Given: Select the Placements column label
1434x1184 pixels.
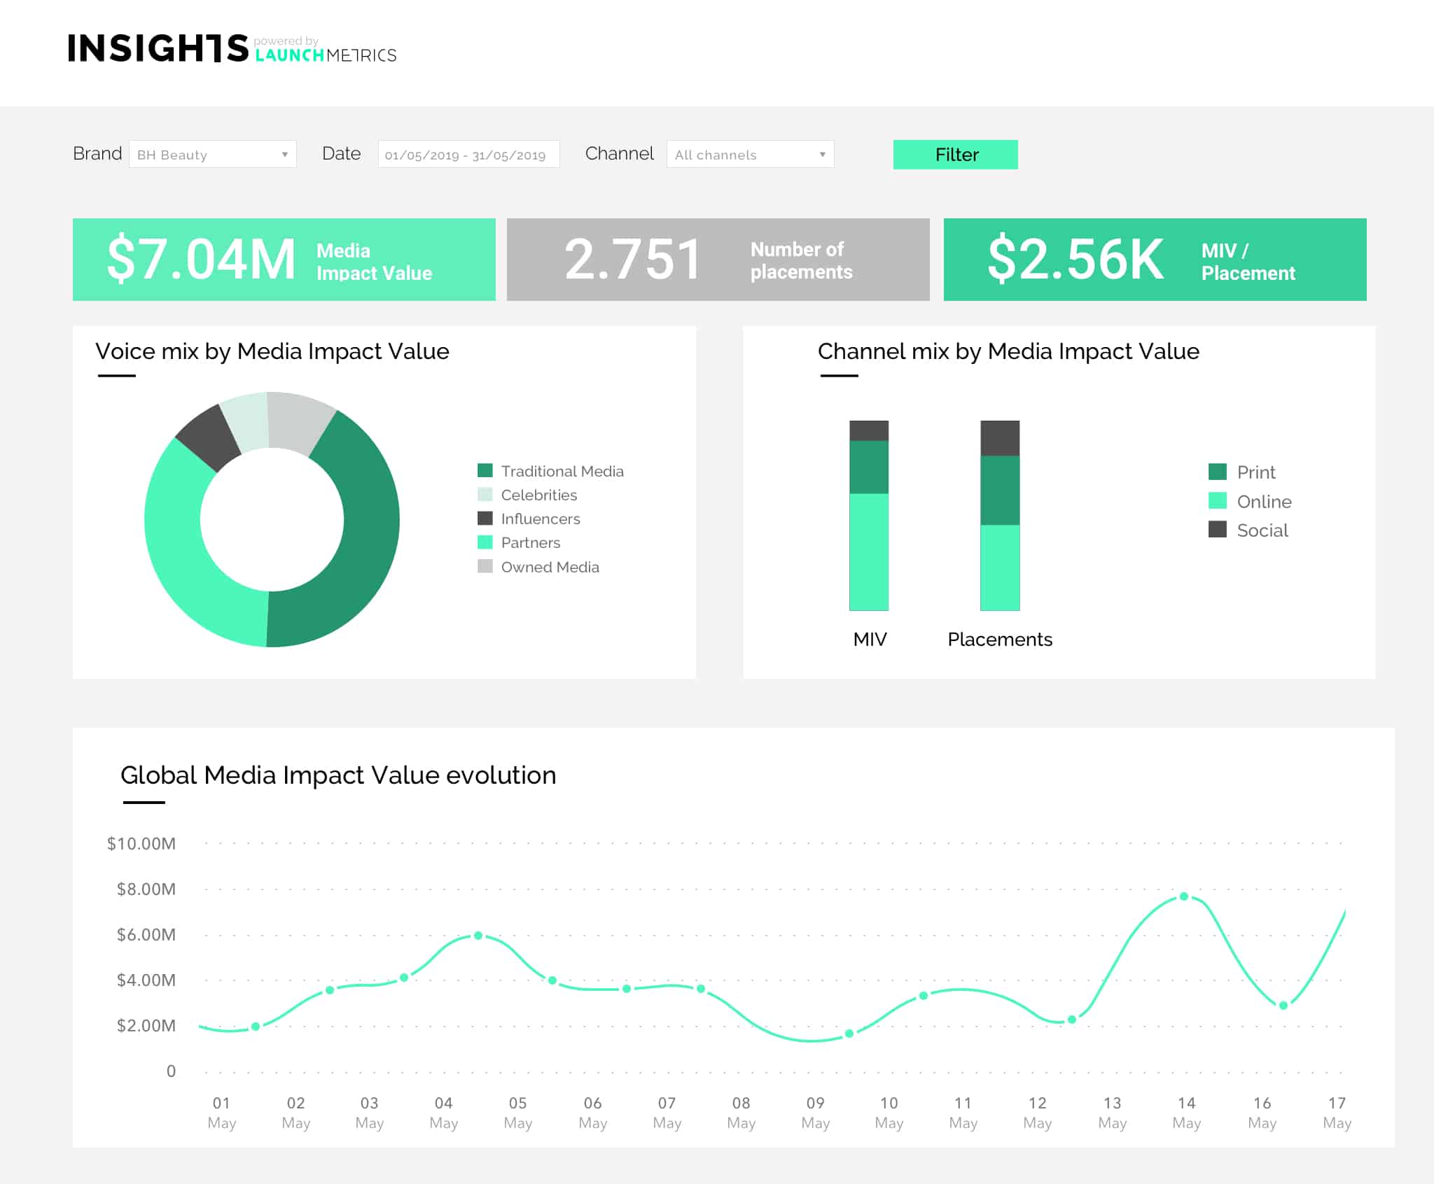Looking at the screenshot, I should 999,639.
